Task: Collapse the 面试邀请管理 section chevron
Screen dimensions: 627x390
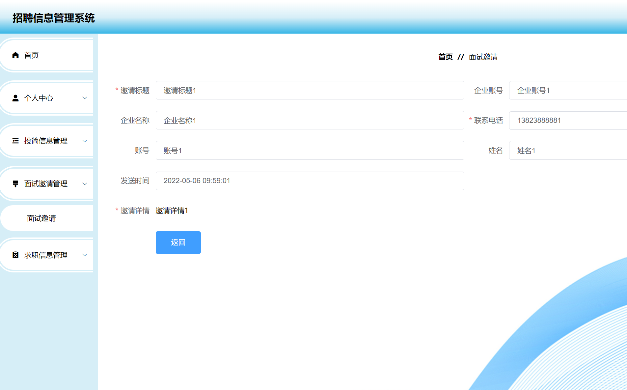Action: click(x=85, y=184)
